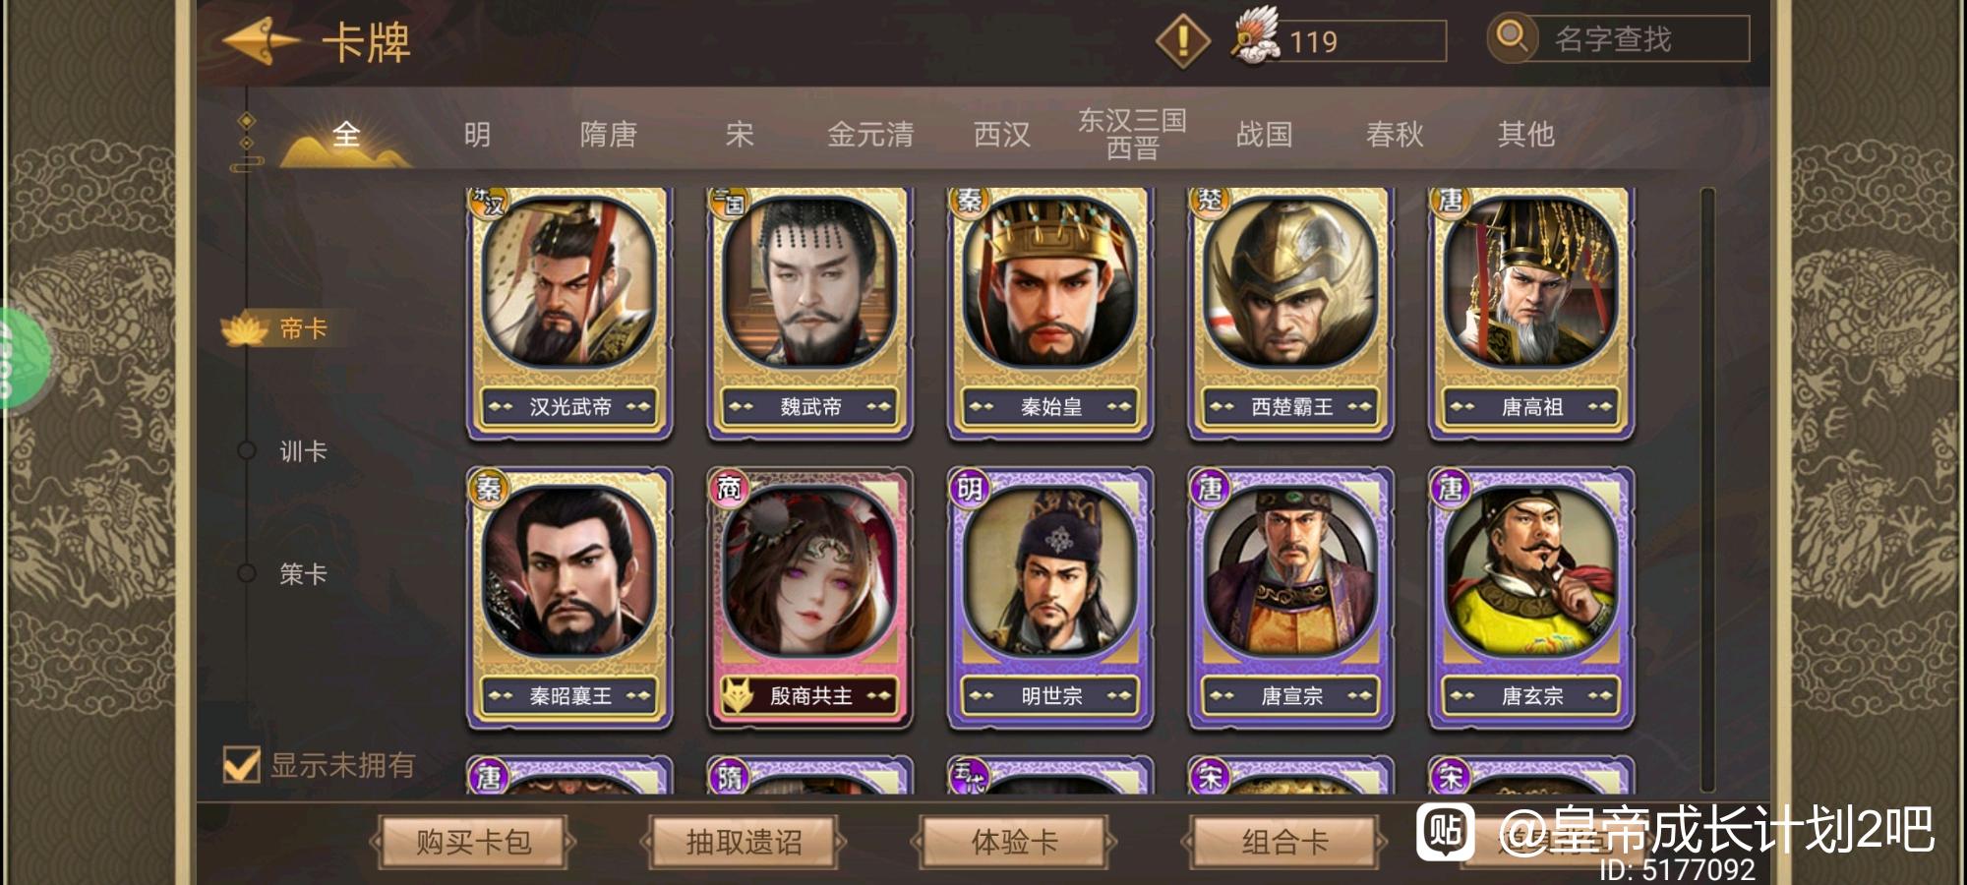Viewport: 1967px width, 885px height.
Task: Open the exclamation warning diamond icon
Action: (x=1182, y=41)
